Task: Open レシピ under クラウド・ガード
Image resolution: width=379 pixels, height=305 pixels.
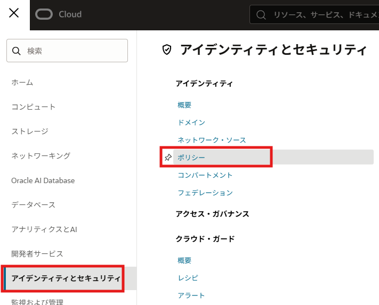Action: pyautogui.click(x=188, y=278)
